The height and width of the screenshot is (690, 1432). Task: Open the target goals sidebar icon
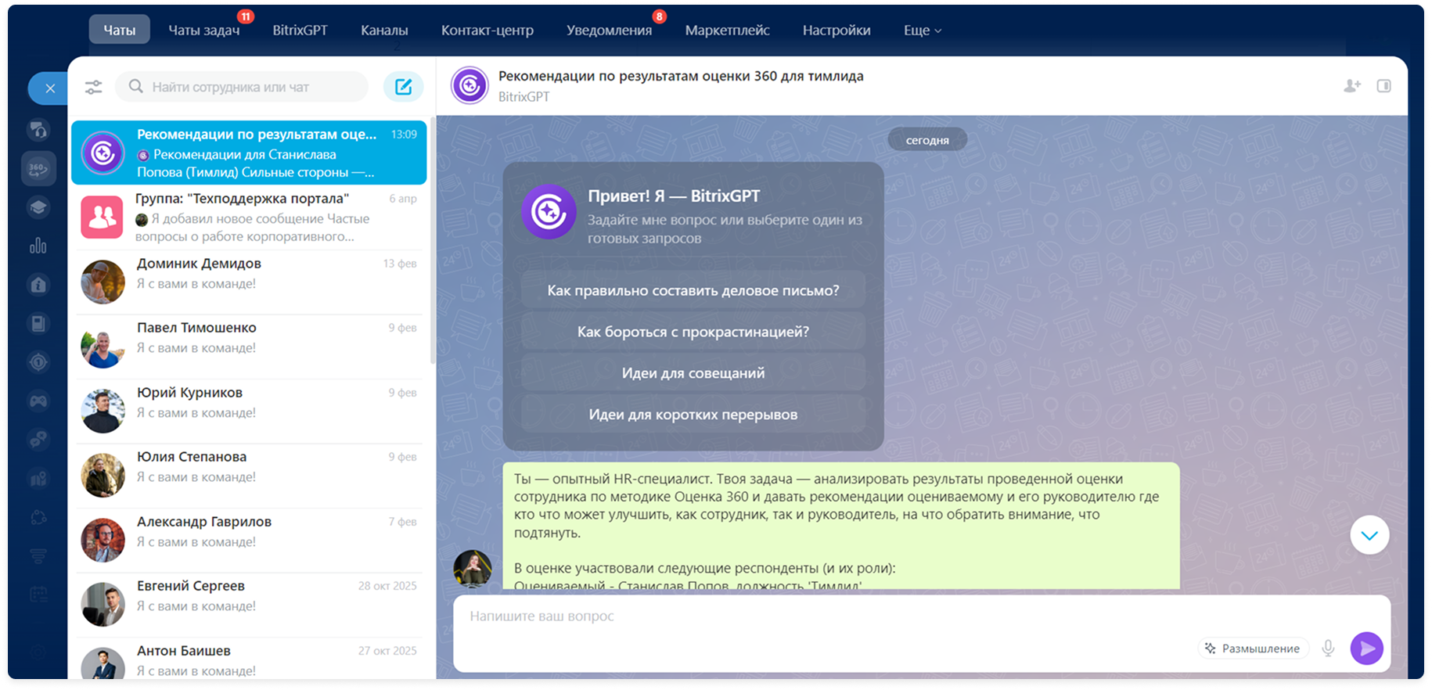tap(38, 362)
